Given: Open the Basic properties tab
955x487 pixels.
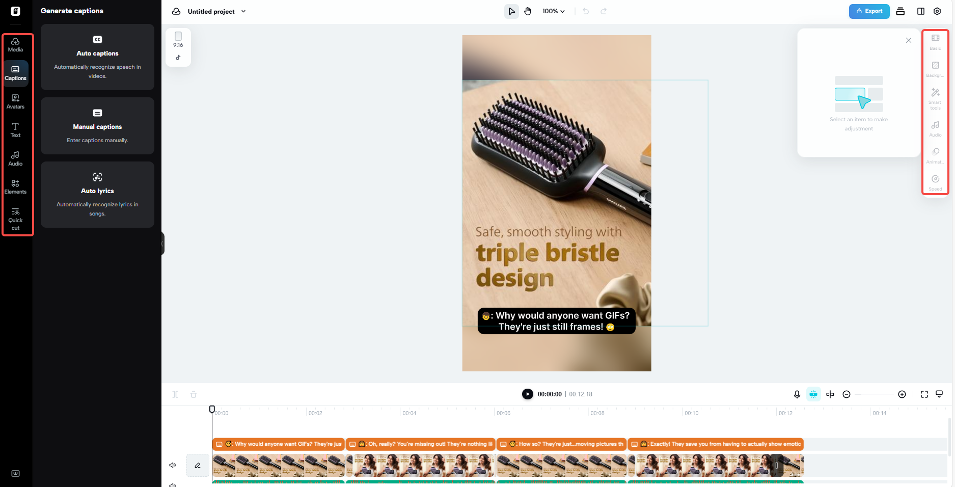Looking at the screenshot, I should point(935,42).
